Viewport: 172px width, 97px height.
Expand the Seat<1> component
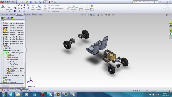pos(1,30)
